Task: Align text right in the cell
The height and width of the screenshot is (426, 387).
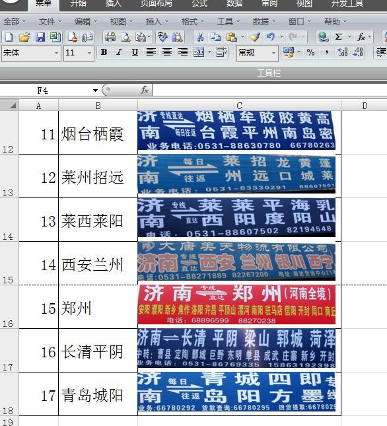Action: [183, 52]
